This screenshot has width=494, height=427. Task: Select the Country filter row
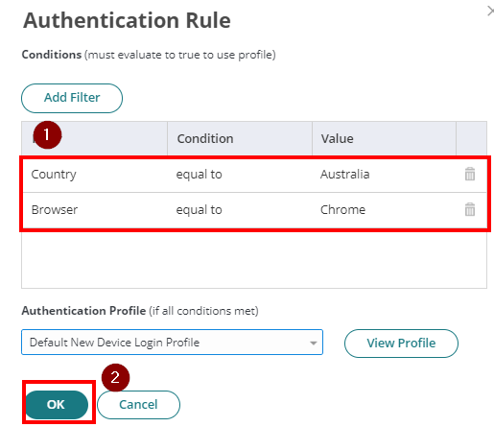pos(255,175)
